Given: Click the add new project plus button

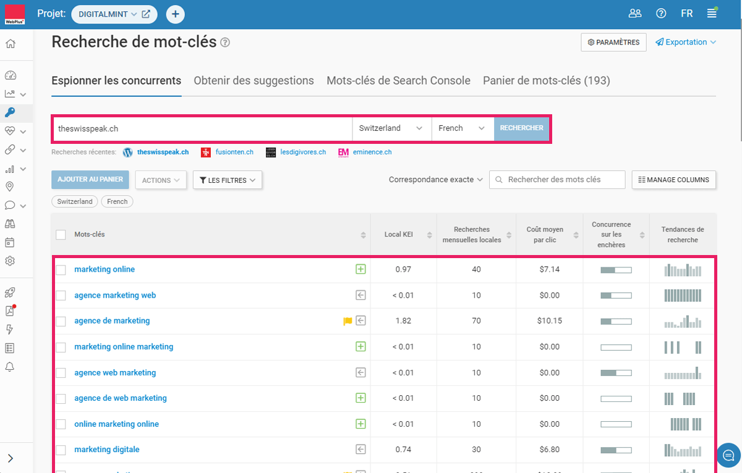Looking at the screenshot, I should coord(175,14).
